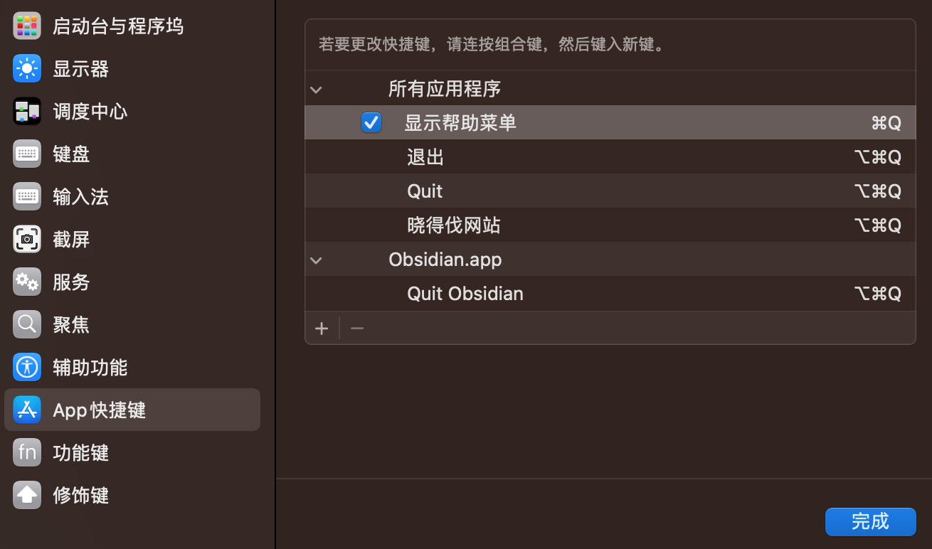Switch to 键盘 shortcuts category

[132, 154]
